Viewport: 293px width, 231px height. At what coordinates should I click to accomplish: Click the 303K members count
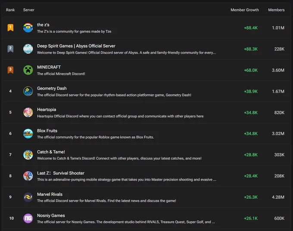279,155
